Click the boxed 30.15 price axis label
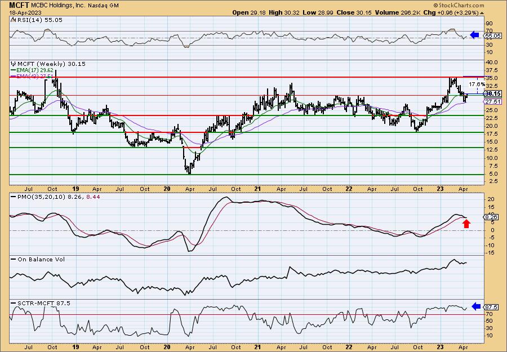The image size is (507, 352). coord(493,93)
